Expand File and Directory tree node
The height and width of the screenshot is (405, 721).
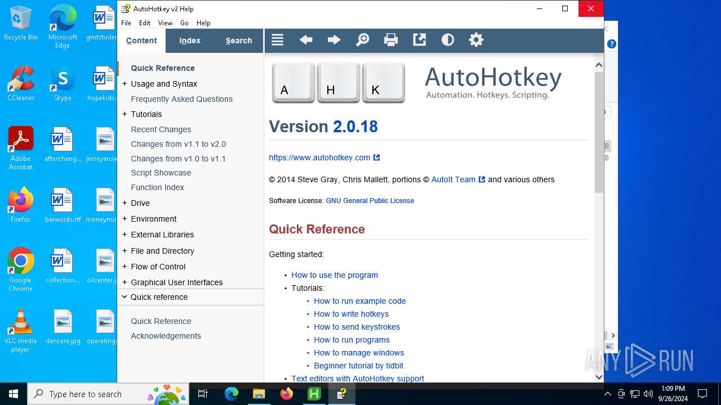(124, 250)
